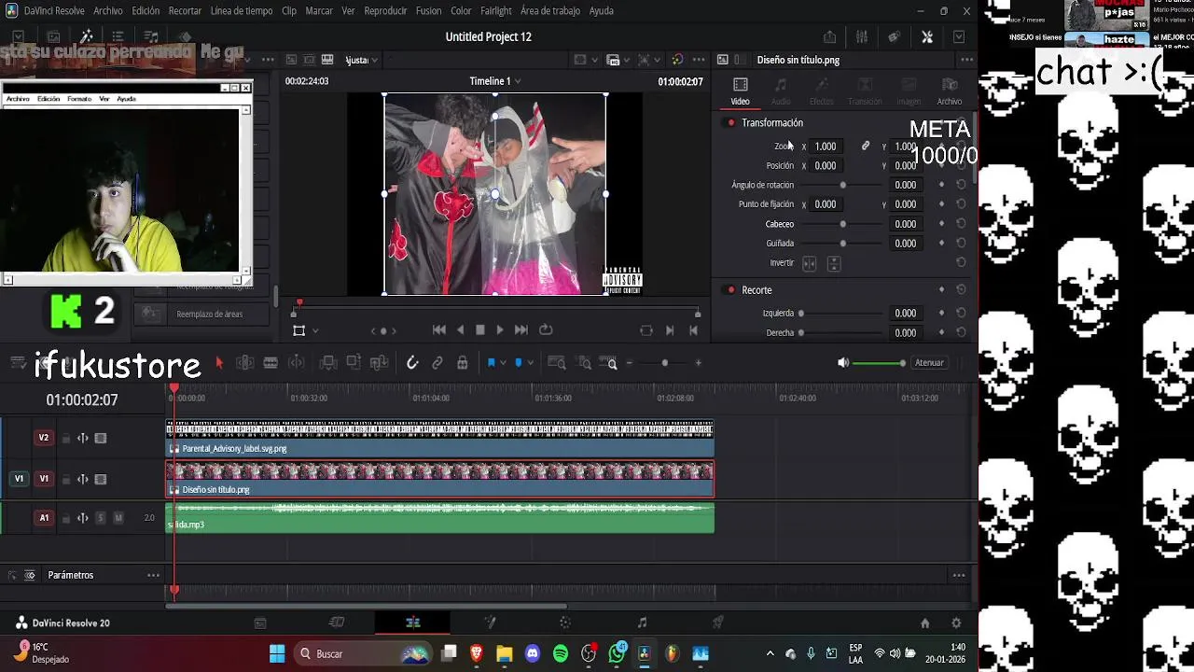
Task: Click the Zoom X value field
Action: pos(826,147)
